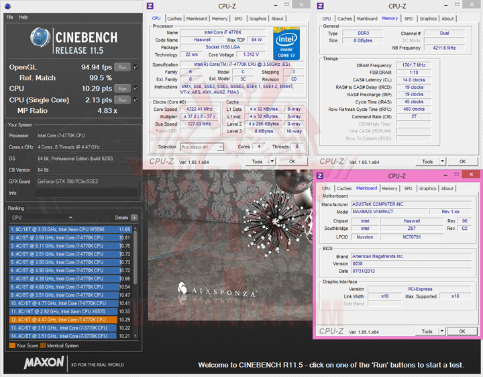483x377 pixels.
Task: Open SPD tab in the CPU-Z CPU window
Action: click(x=238, y=19)
